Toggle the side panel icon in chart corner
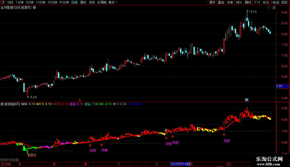The height and width of the screenshot is (167, 290). tap(274, 8)
